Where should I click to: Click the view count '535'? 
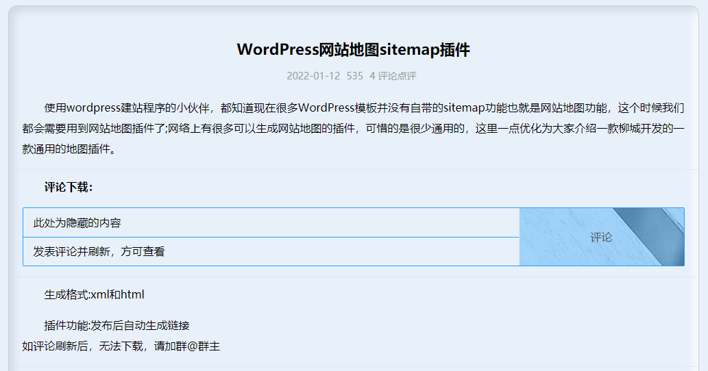(355, 76)
